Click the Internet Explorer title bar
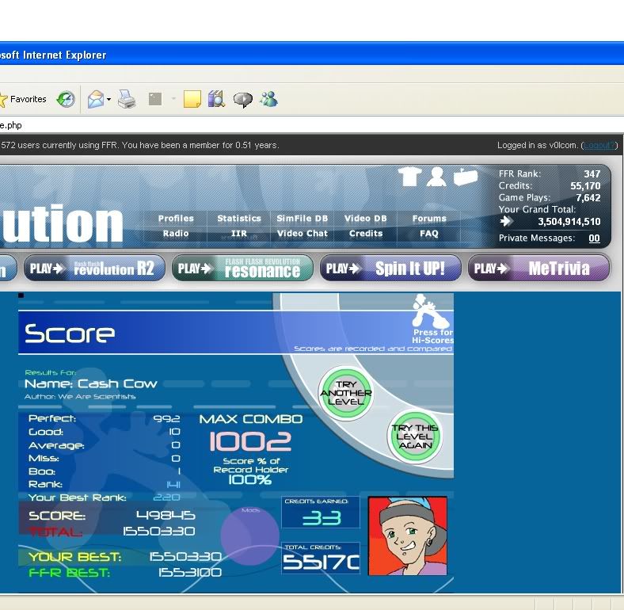 pyautogui.click(x=312, y=54)
